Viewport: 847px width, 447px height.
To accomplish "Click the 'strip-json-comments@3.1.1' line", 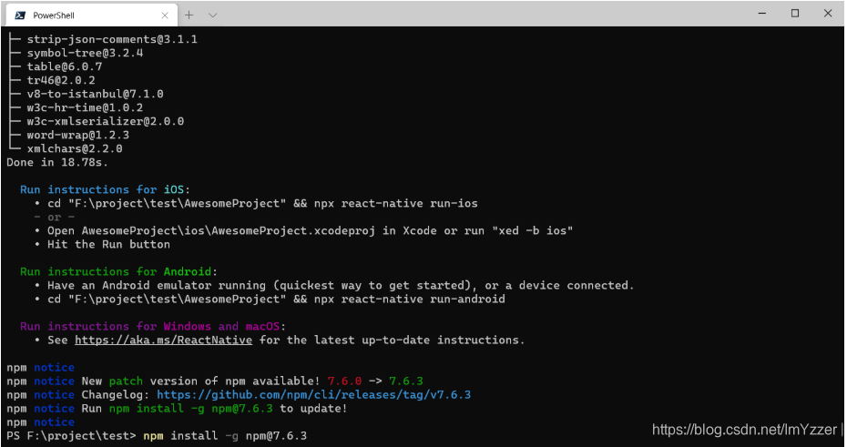I will pos(112,39).
